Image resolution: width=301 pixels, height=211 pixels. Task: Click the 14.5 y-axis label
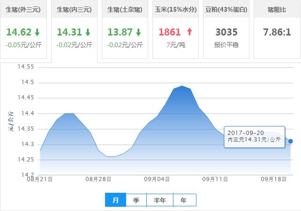28,82
